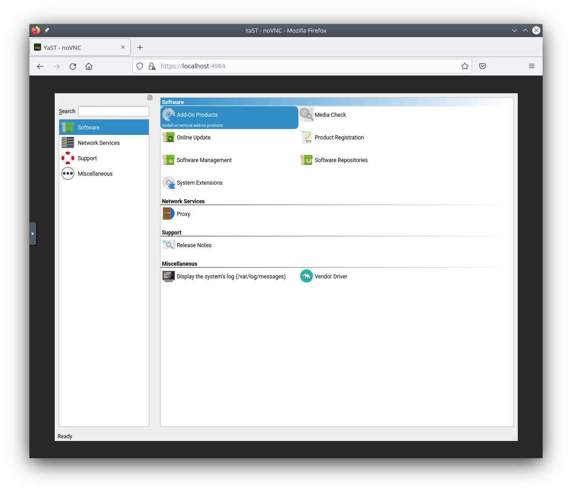Open Product Registration icon
This screenshot has height=493, width=572.
pos(307,137)
